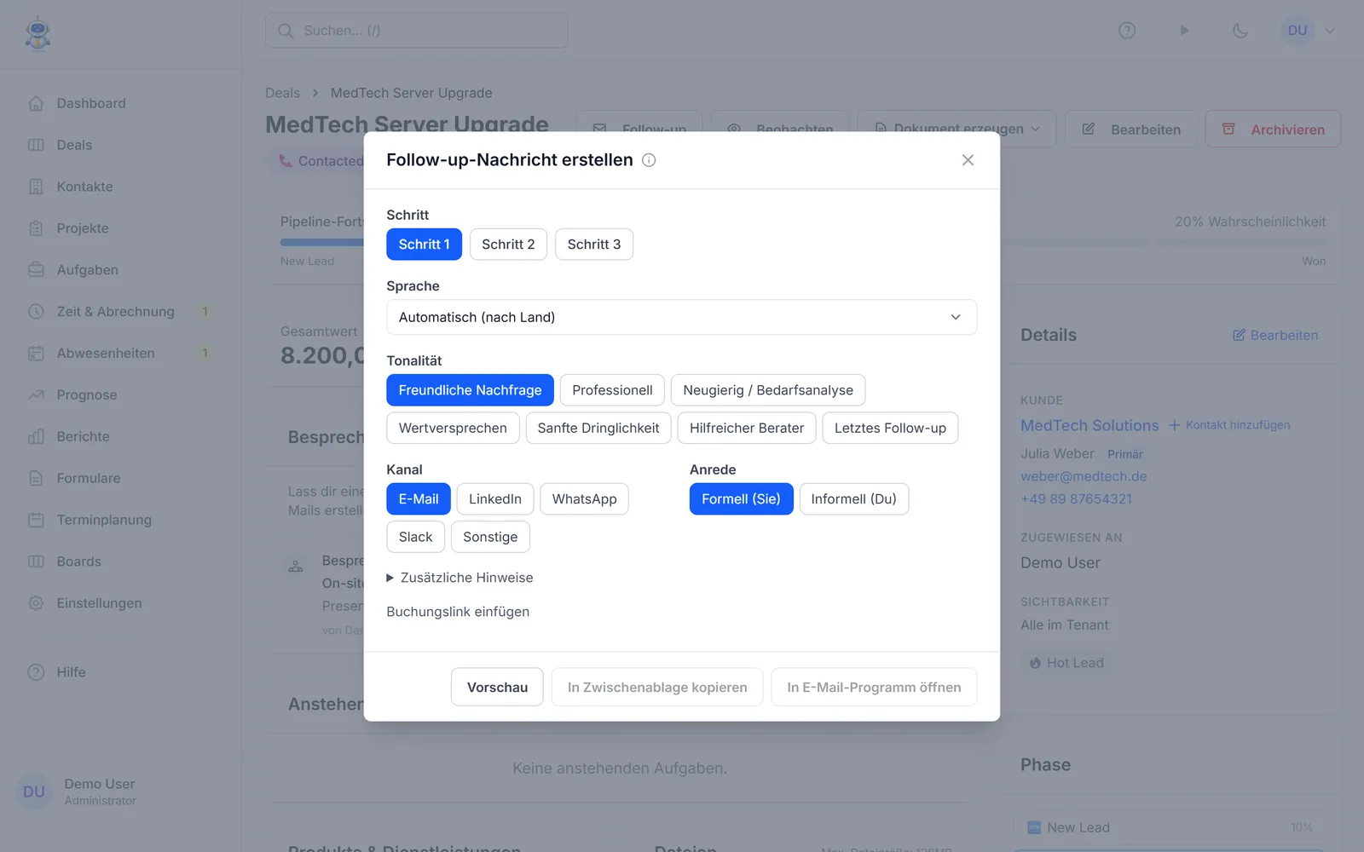
Task: Click the robot logo in the top left
Action: click(x=38, y=34)
